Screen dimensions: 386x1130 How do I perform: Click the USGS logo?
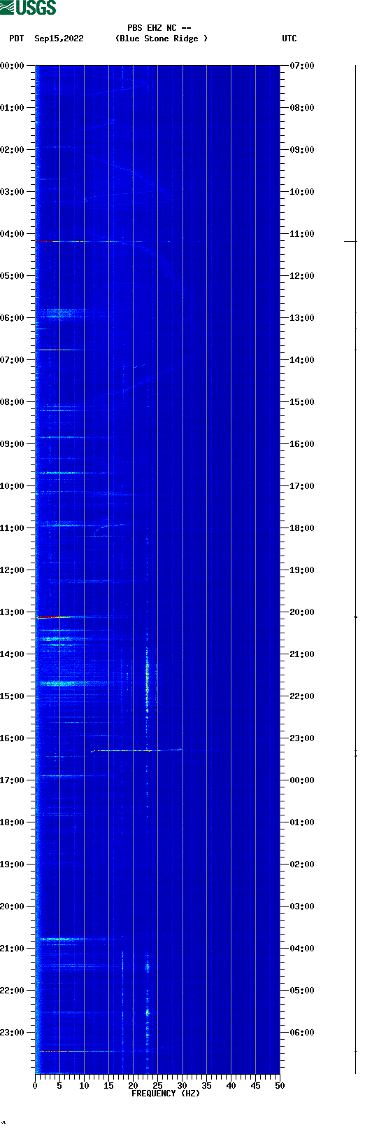(28, 8)
